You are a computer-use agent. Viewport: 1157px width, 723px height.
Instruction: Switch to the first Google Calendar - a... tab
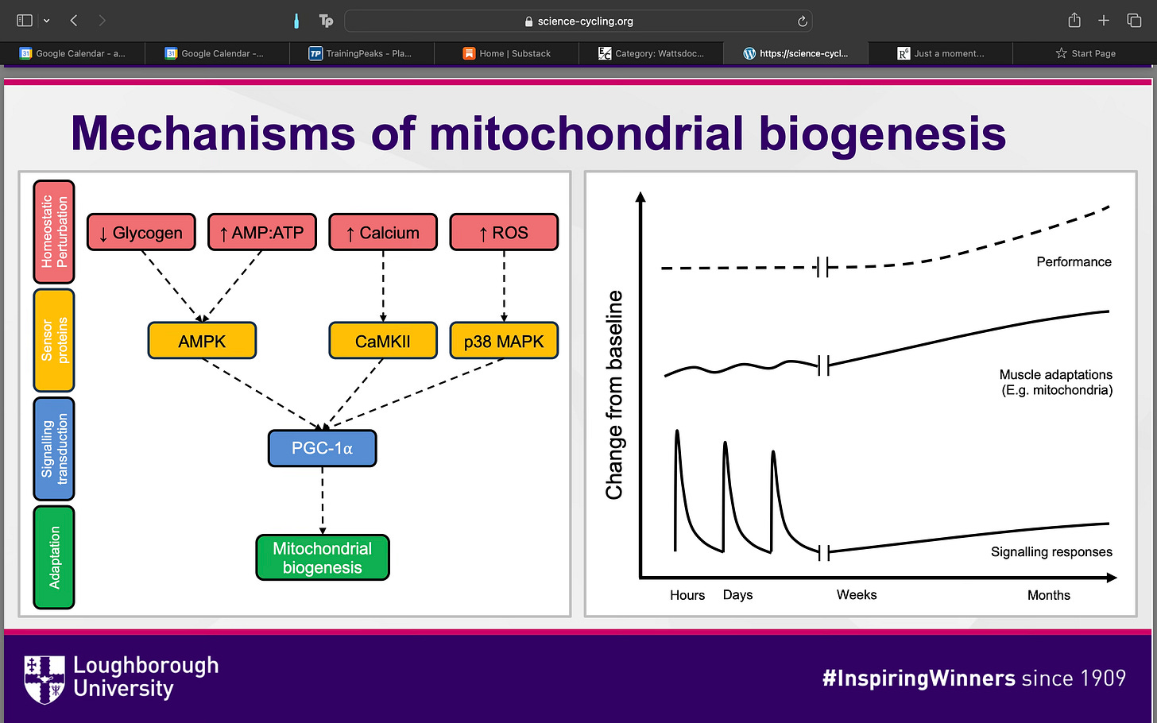[72, 53]
